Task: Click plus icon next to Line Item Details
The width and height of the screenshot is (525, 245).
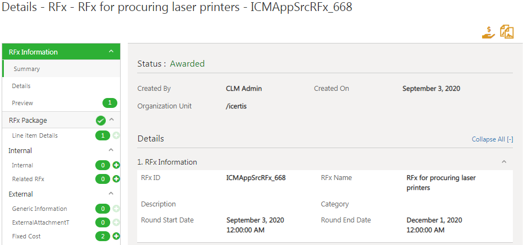Action: 116,135
